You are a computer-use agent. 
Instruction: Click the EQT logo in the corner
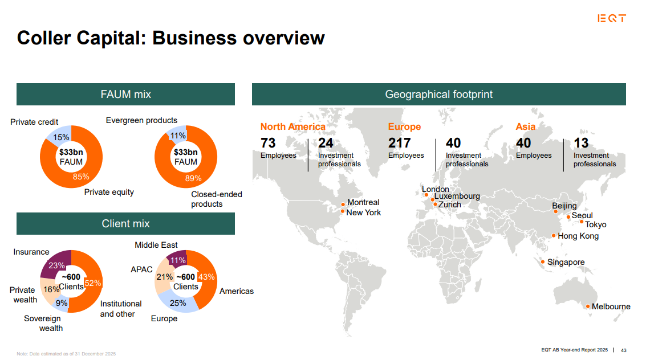(611, 19)
